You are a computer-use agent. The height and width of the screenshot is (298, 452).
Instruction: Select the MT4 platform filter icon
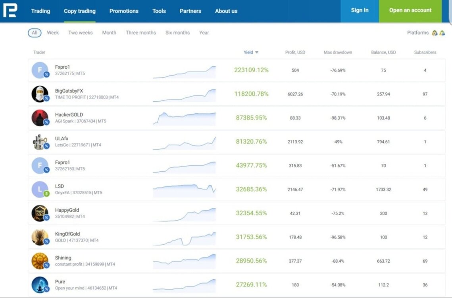pos(435,33)
